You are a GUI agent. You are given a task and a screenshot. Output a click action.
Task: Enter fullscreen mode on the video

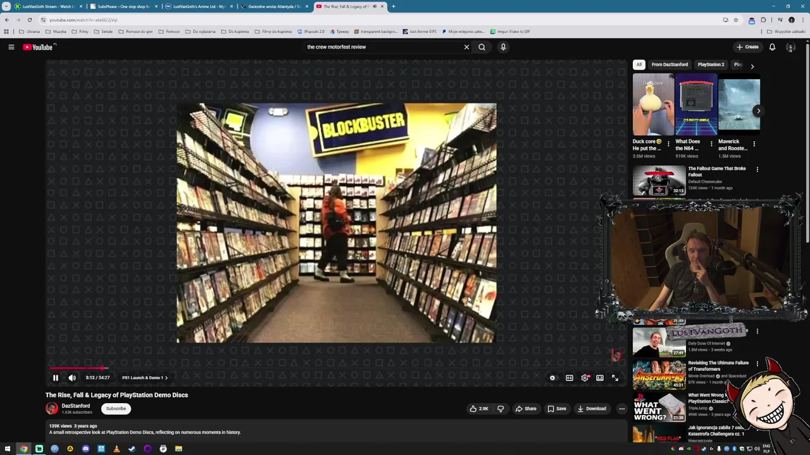pyautogui.click(x=615, y=378)
